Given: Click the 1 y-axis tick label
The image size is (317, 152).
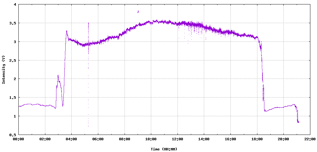Looking at the screenshot, I should (15, 116).
